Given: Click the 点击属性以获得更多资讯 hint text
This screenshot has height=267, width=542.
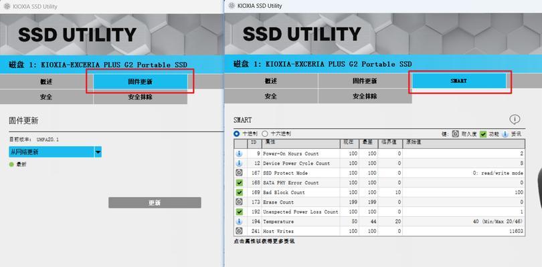Looking at the screenshot, I should (264, 241).
